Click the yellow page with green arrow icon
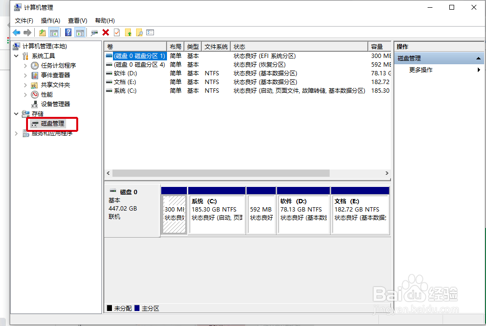This screenshot has width=486, height=326. point(128,32)
